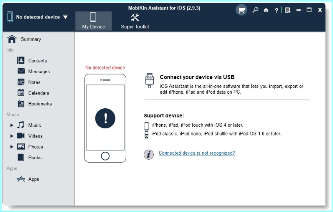This screenshot has width=333, height=212.
Task: Open Connected device is not recognized link
Action: click(197, 153)
